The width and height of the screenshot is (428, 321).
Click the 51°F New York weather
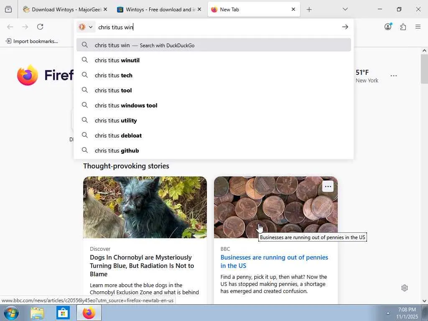coord(367,76)
